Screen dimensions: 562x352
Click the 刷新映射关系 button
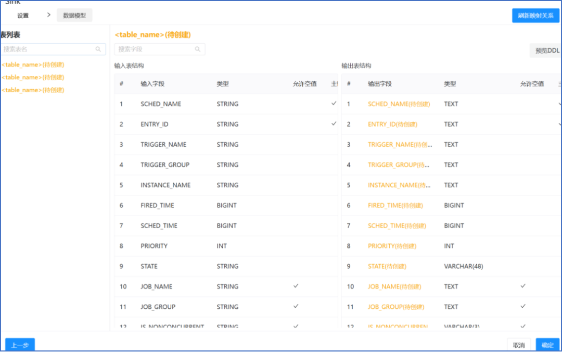click(535, 16)
